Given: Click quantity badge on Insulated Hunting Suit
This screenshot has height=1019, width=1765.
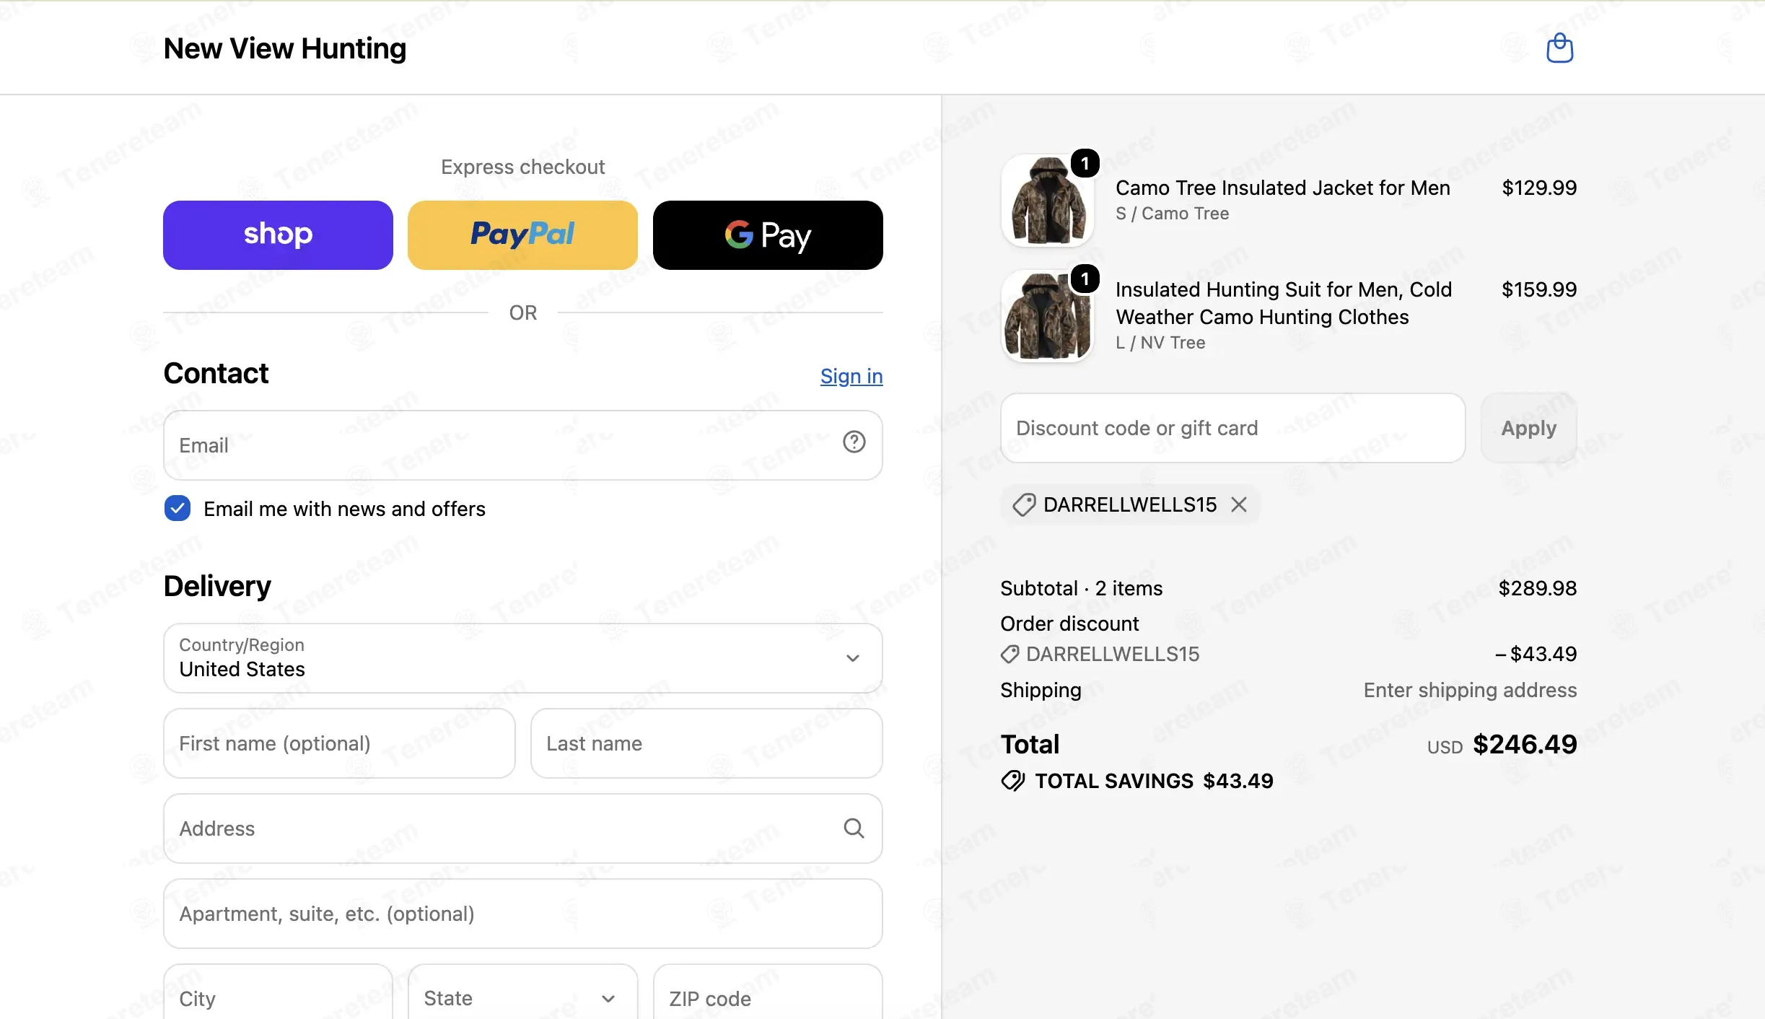Looking at the screenshot, I should point(1085,279).
